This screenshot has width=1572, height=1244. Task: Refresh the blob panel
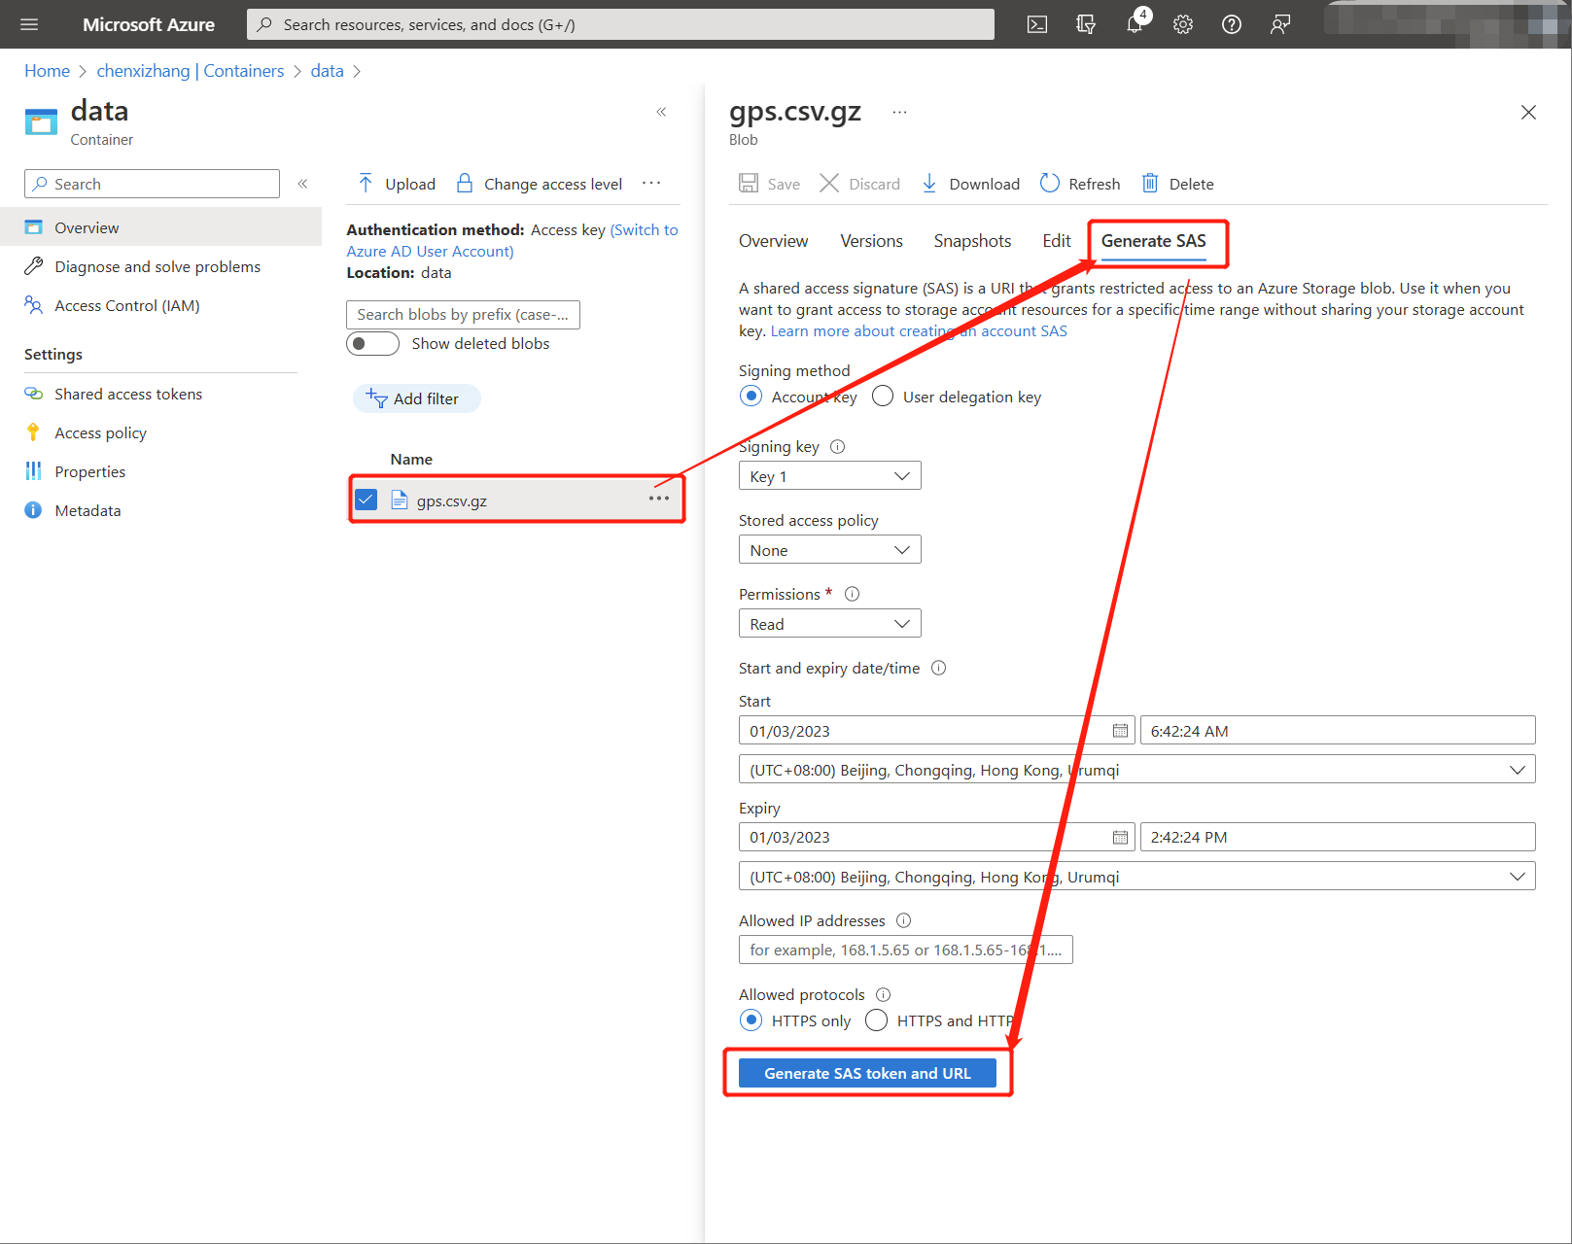[x=1080, y=184]
